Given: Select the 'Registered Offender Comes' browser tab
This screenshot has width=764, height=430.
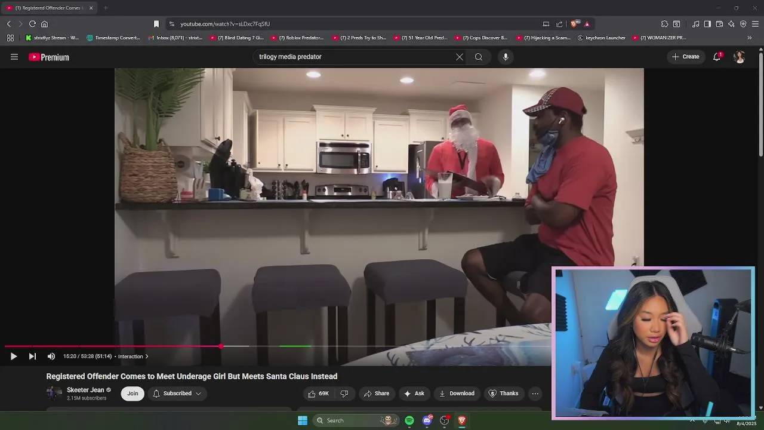Looking at the screenshot, I should (x=48, y=8).
